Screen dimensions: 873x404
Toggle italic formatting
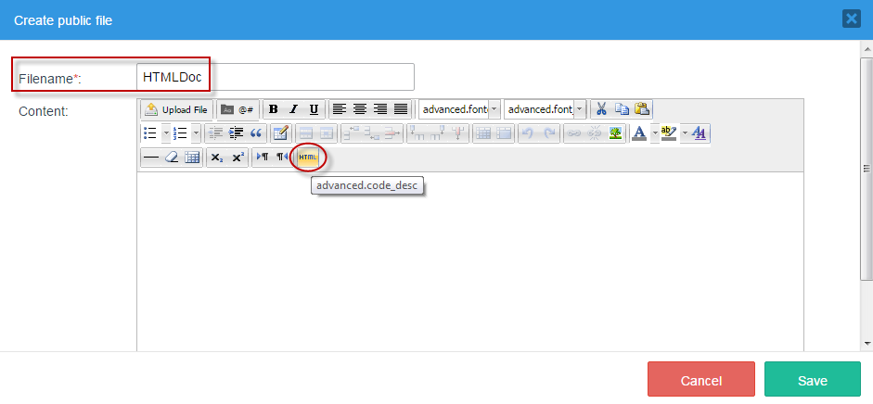point(294,109)
